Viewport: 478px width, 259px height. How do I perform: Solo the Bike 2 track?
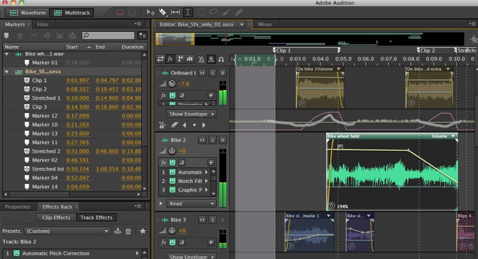212,140
